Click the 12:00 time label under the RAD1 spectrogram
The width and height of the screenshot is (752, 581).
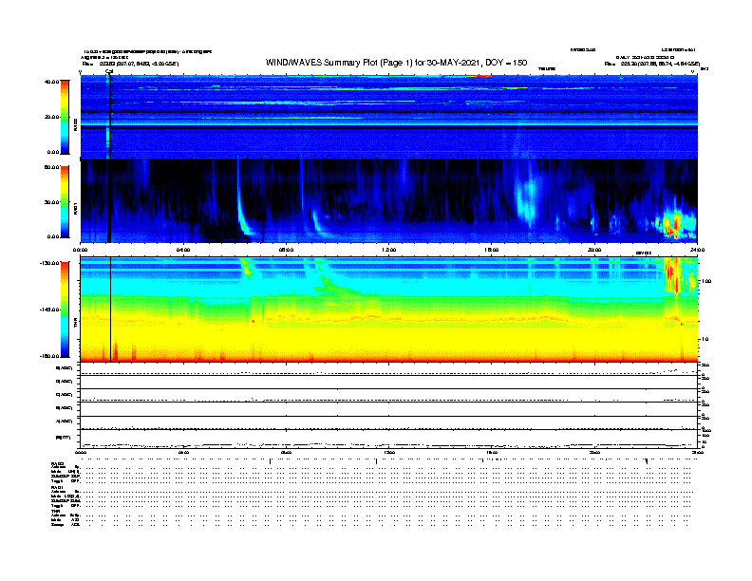[x=389, y=250]
